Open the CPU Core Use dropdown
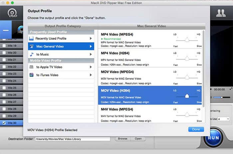This screenshot has width=233, height=154. 224,119
